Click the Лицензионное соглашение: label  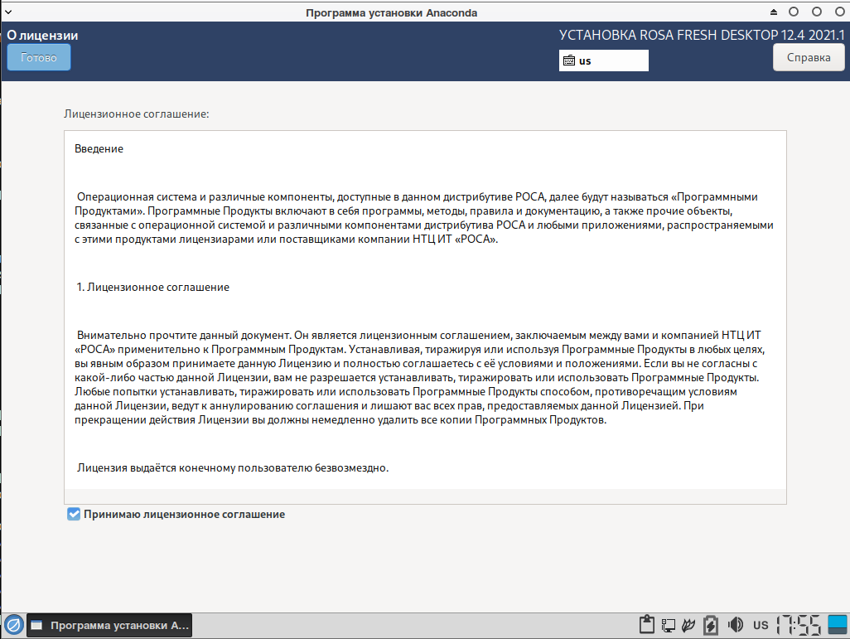coord(136,114)
